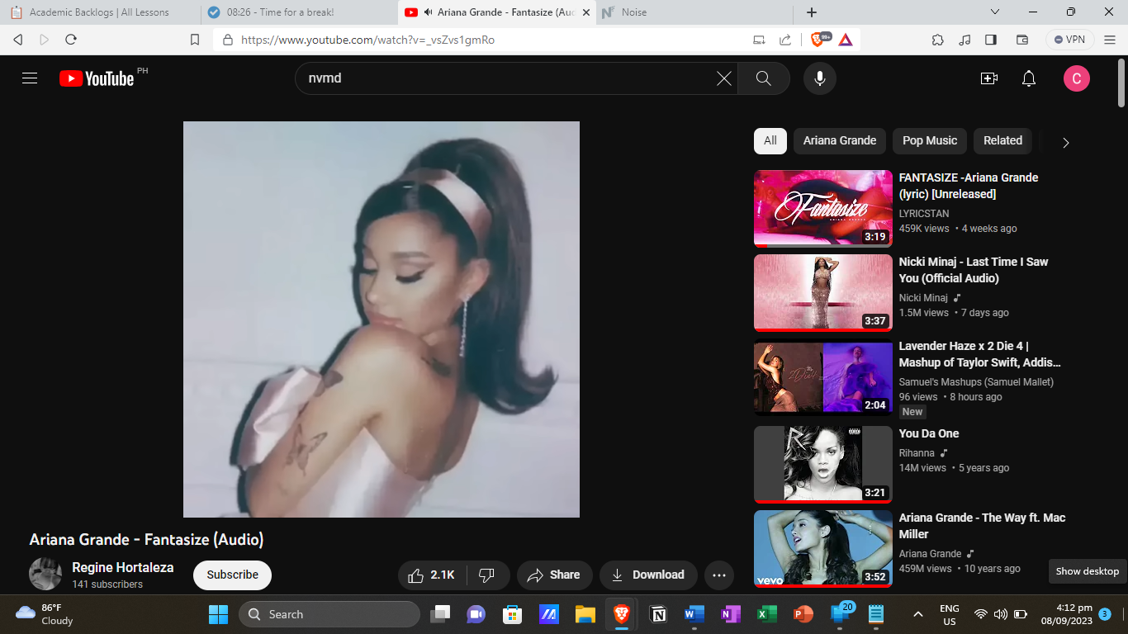Click the Share button
Viewport: 1128px width, 634px height.
(x=553, y=575)
